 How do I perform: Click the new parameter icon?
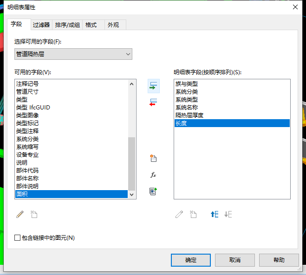[154, 159]
